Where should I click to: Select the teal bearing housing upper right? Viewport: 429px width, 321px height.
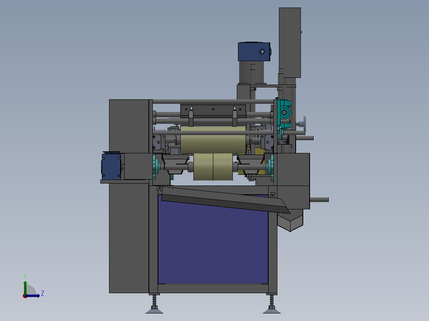(x=284, y=113)
